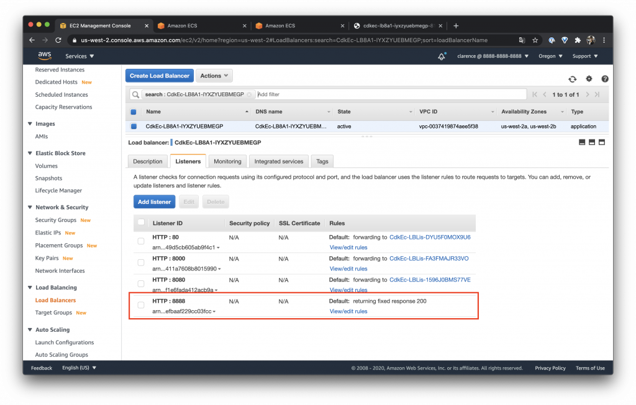
Task: Click the browser forward arrow
Action: tap(45, 40)
